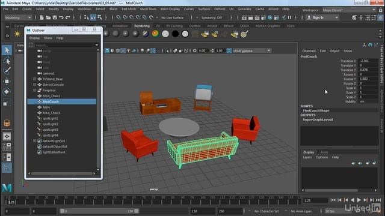Choose the Rotate tool in toolbox

click(7, 92)
